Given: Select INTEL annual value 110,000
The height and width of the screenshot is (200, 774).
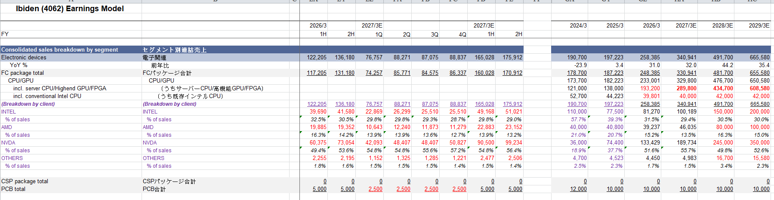Looking at the screenshot, I should tap(577, 112).
